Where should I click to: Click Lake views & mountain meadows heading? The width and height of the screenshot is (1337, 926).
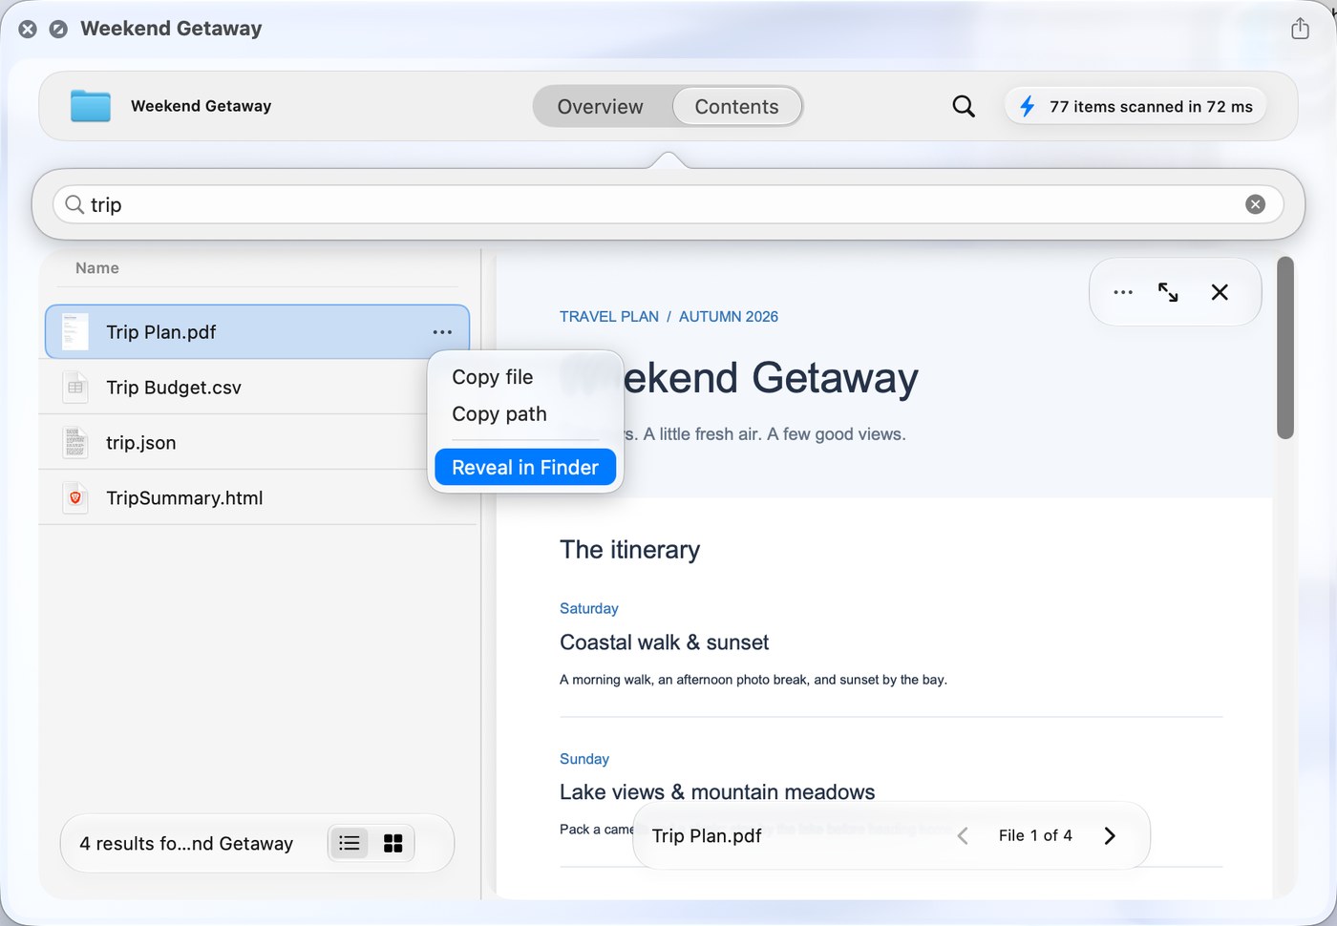point(717,792)
